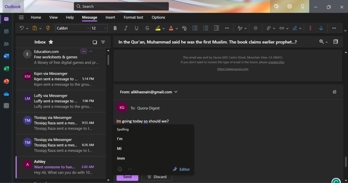Open the People contacts icon
Viewport: 348px width, 183px height.
[6, 44]
